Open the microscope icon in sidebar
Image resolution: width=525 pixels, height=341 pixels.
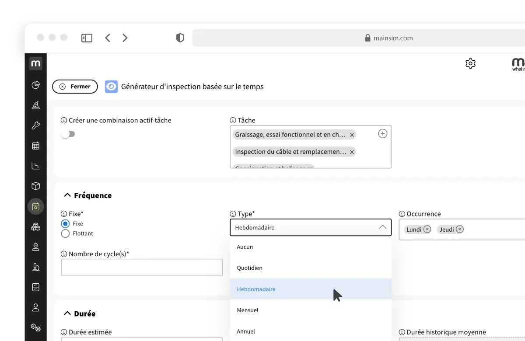[x=36, y=267]
